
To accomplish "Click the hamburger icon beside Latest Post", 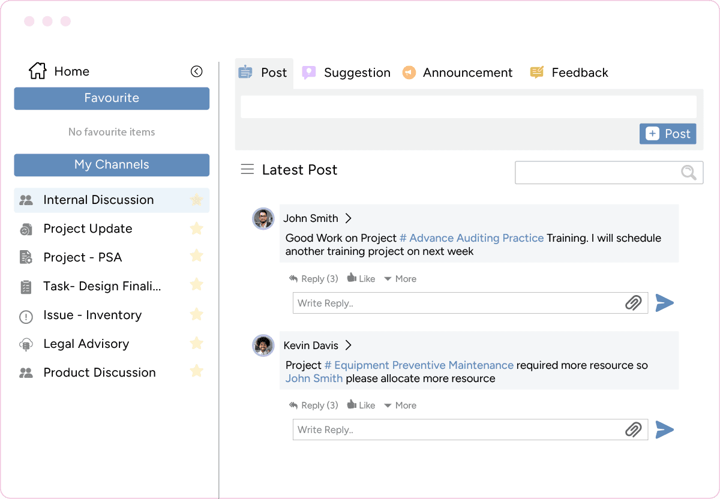I will [x=247, y=169].
